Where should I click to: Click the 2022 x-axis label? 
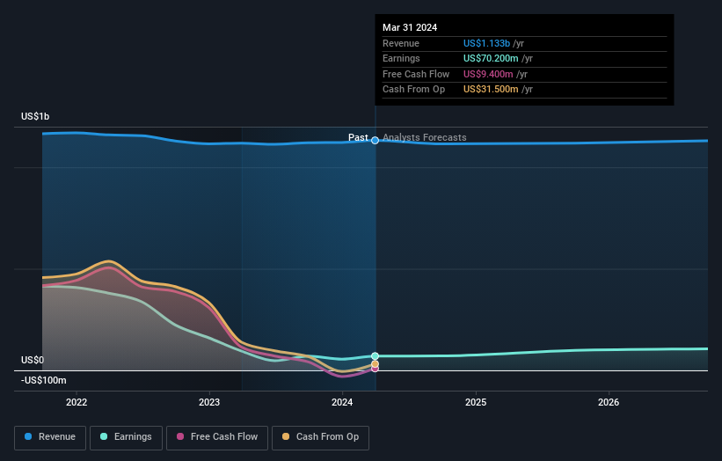77,402
